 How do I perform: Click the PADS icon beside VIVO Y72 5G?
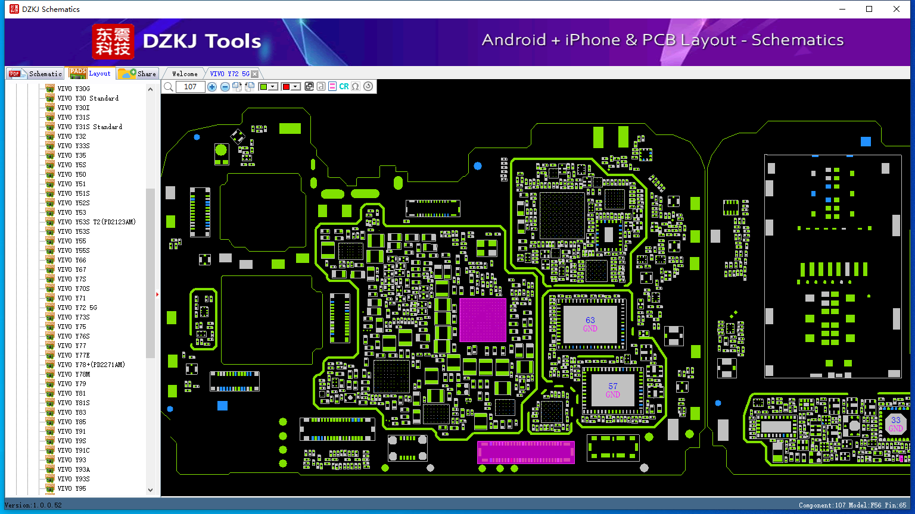pyautogui.click(x=50, y=308)
